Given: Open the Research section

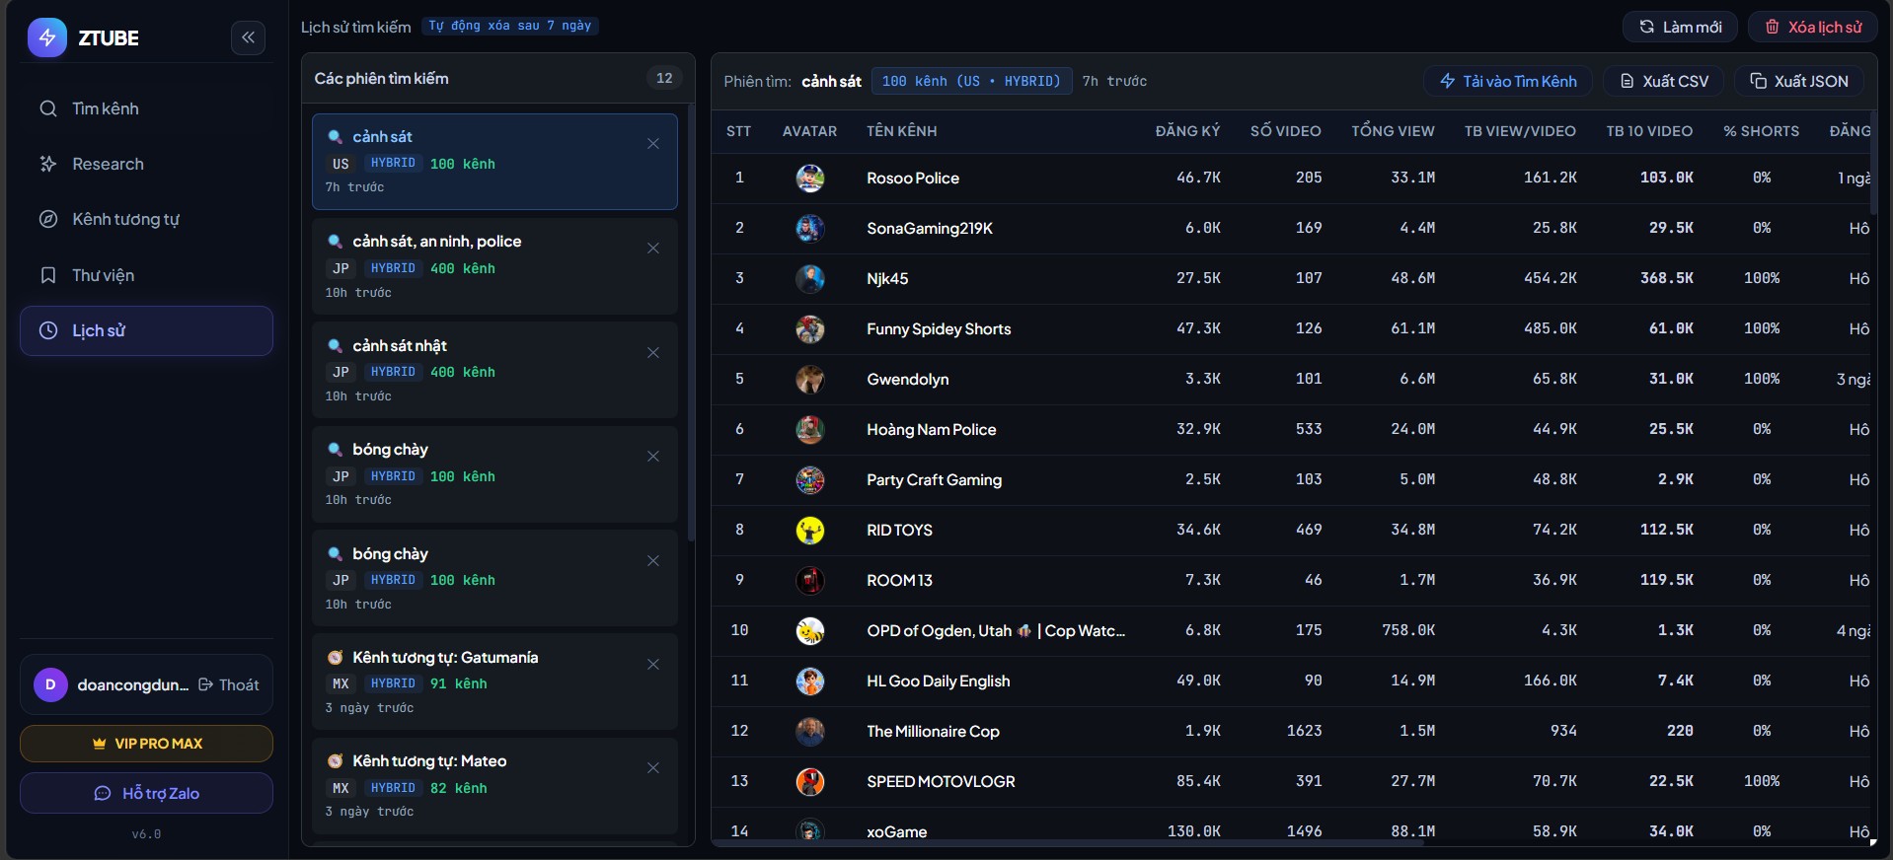Looking at the screenshot, I should (x=146, y=164).
